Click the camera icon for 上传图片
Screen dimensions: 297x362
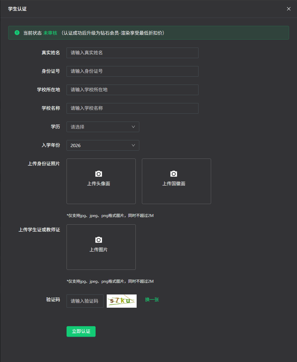pos(99,240)
